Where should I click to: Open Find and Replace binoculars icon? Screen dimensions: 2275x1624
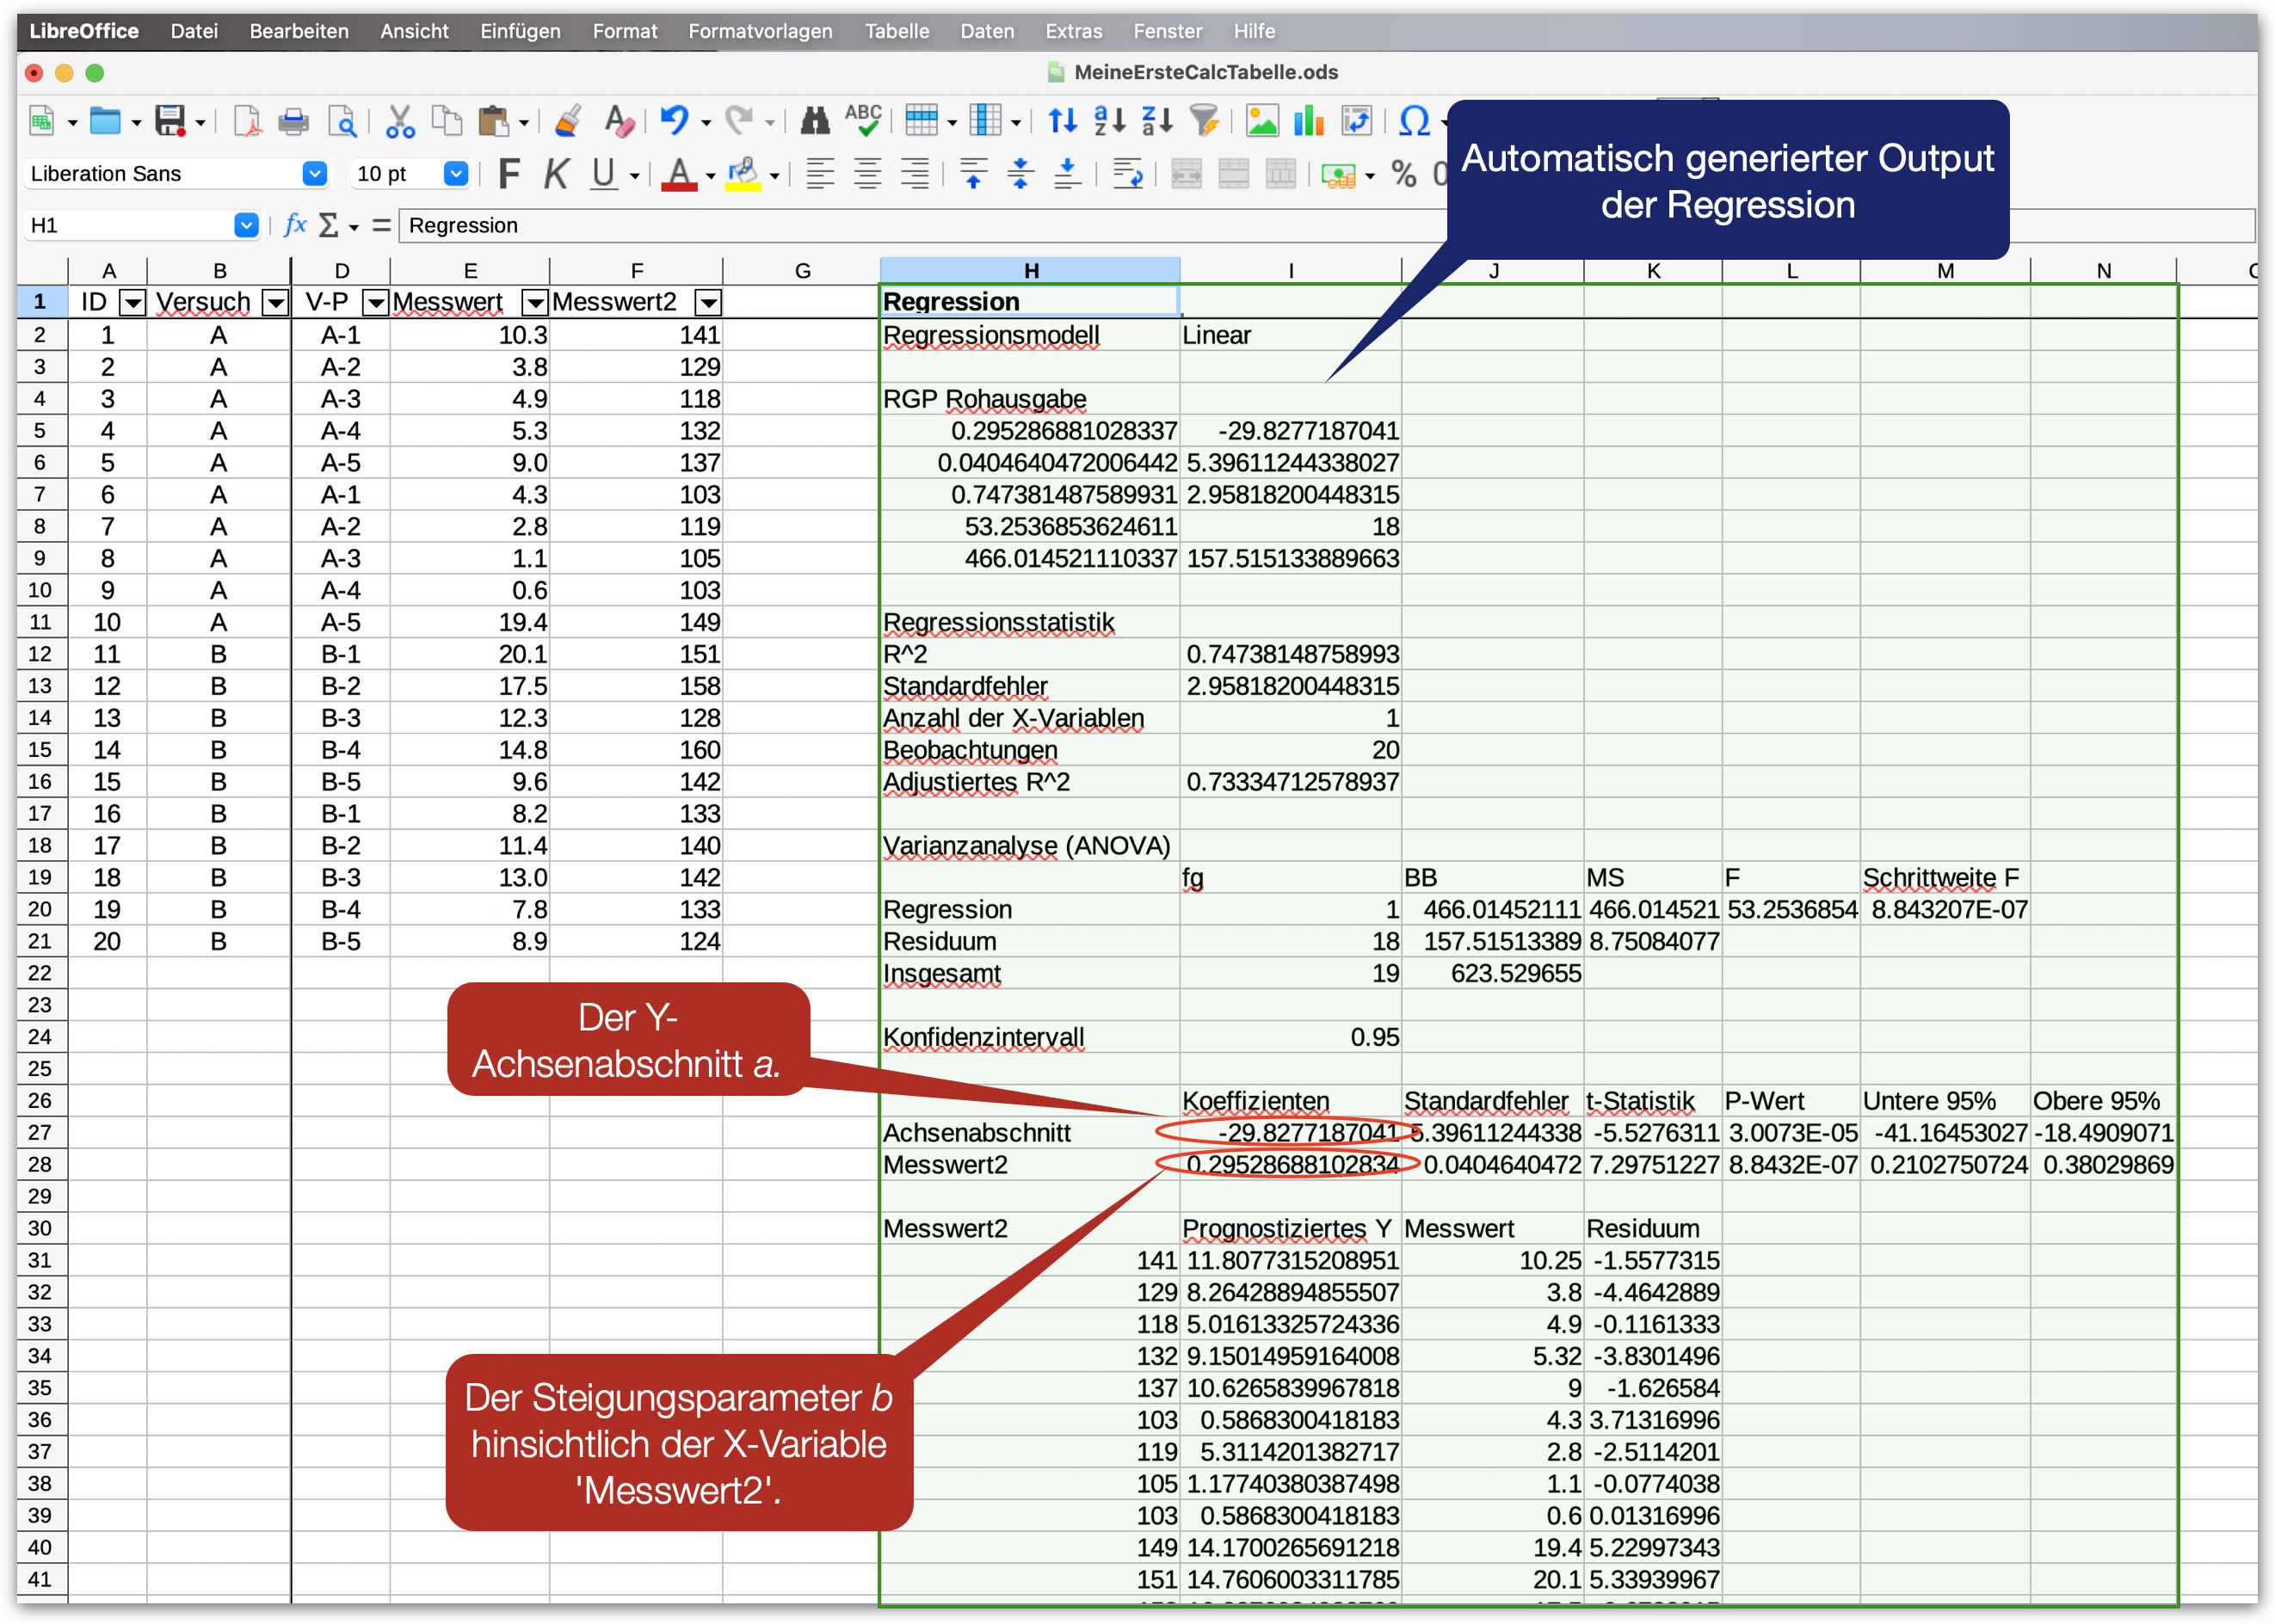(x=814, y=122)
